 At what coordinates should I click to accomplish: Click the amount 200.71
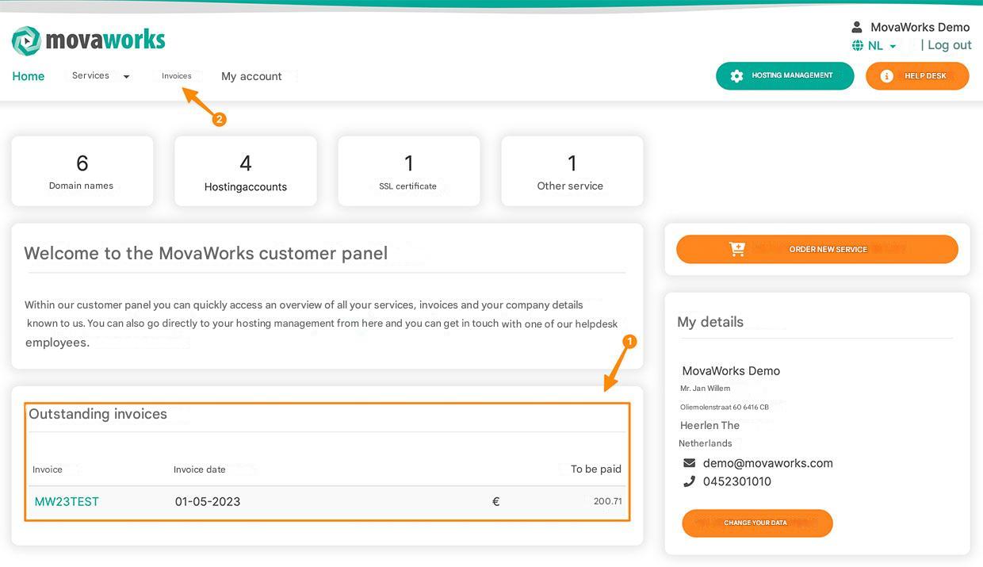(x=608, y=501)
